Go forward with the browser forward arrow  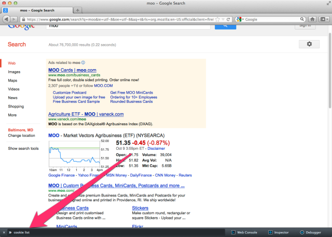pyautogui.click(x=14, y=19)
